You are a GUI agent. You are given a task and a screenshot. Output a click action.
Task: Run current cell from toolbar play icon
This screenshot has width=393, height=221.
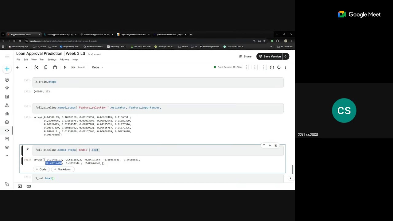pos(65,67)
